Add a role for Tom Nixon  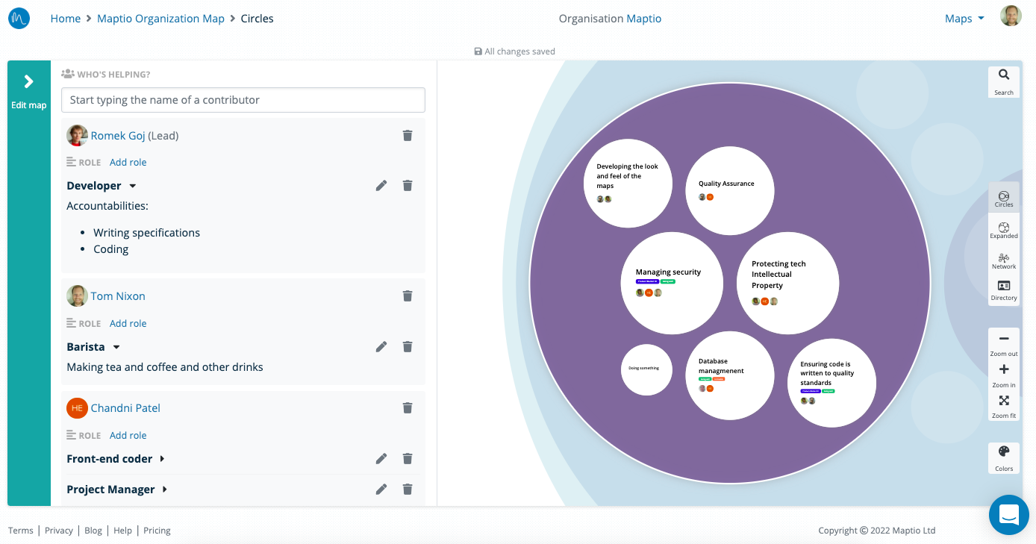pos(128,322)
